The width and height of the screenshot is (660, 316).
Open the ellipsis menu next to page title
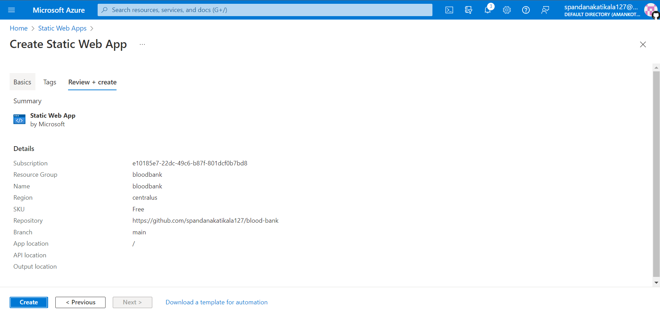coord(142,44)
